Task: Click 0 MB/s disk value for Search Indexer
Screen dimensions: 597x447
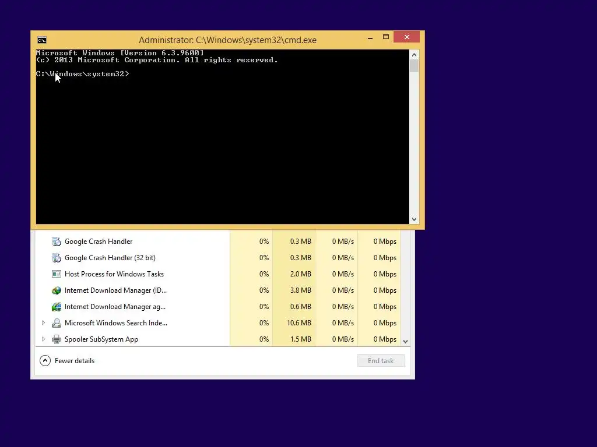Action: click(x=343, y=323)
